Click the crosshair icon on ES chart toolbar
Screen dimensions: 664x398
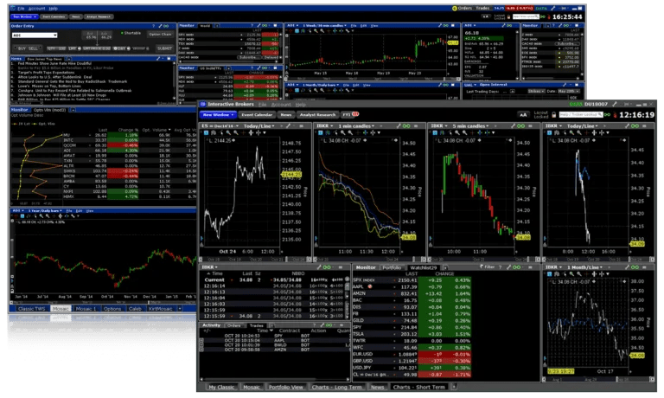(x=244, y=132)
